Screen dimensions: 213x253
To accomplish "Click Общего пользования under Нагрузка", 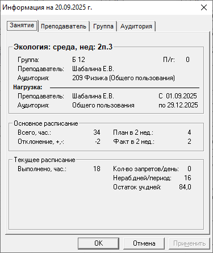I will pyautogui.click(x=103, y=105).
